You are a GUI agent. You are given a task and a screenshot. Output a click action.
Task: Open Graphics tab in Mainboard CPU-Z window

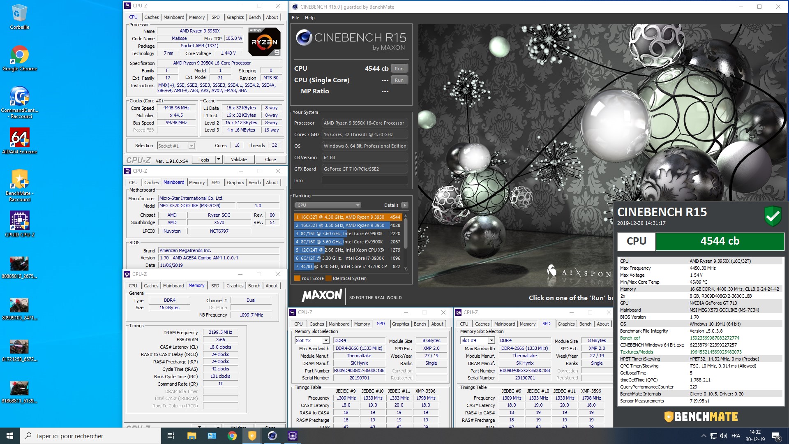point(235,183)
